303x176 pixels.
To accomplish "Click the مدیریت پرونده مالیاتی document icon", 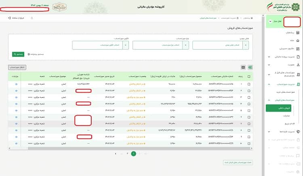I will tap(298, 57).
